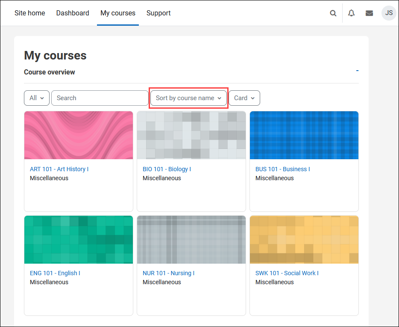Open ENG 101 - English I

(x=55, y=273)
